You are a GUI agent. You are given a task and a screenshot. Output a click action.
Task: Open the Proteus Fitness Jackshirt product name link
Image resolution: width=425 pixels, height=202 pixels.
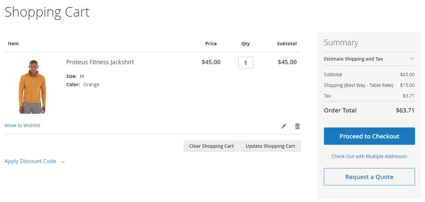click(100, 62)
